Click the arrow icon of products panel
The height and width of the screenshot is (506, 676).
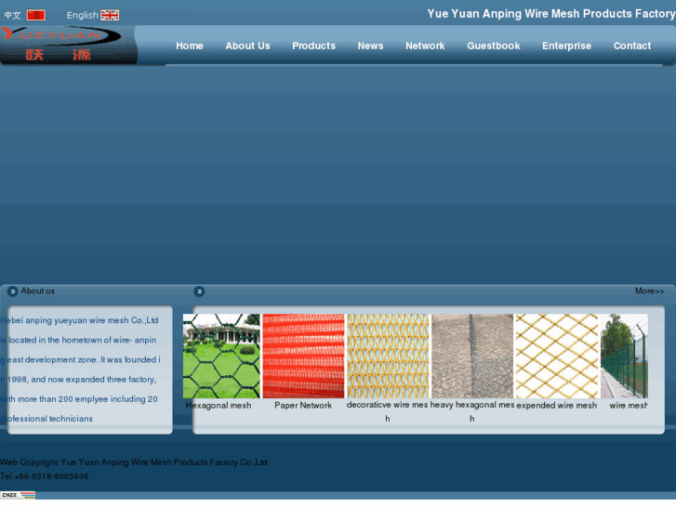199,292
